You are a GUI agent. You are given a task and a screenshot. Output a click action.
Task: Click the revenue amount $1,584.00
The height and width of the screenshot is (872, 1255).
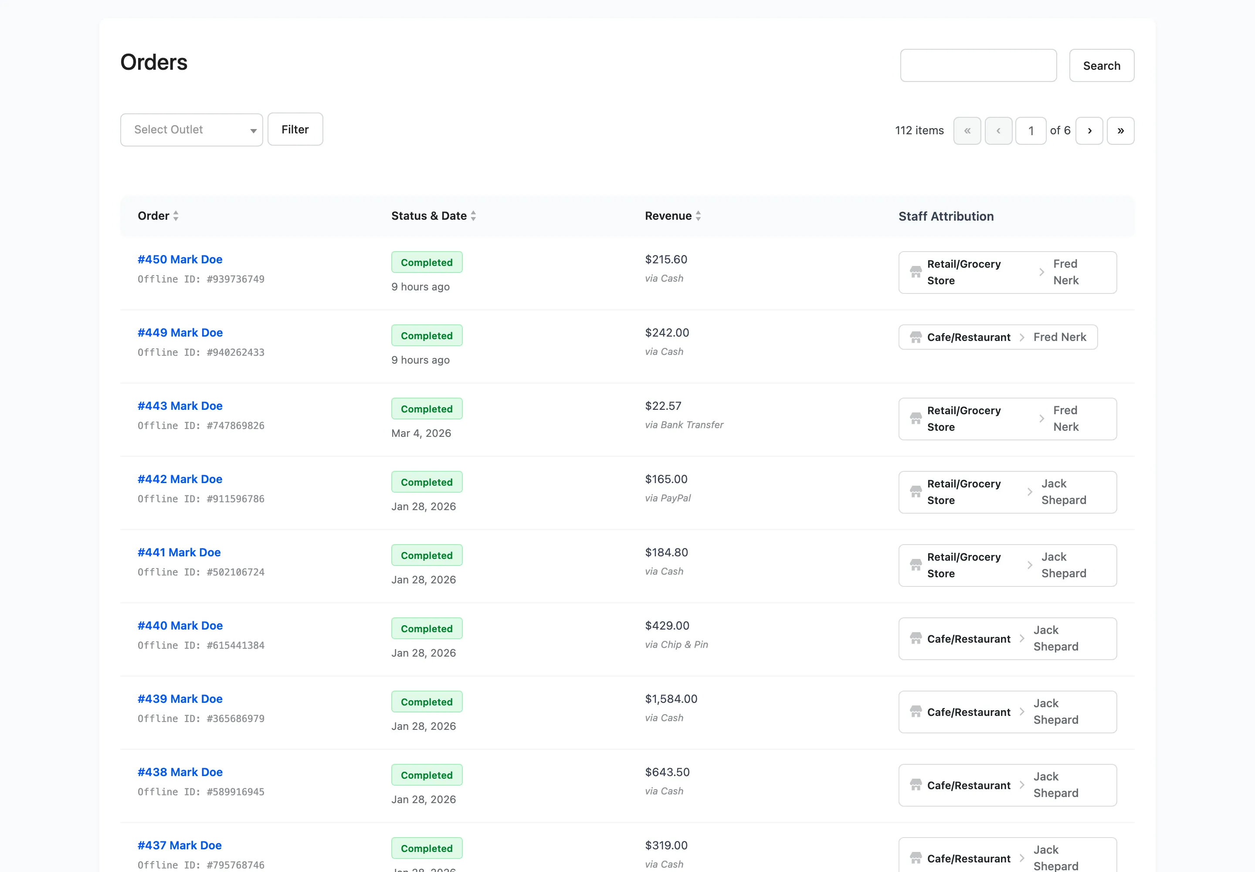click(671, 699)
